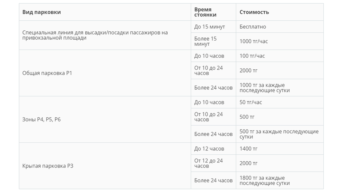The image size is (343, 193).
Task: Click the 'До 15 минут' cell
Action: click(x=214, y=27)
